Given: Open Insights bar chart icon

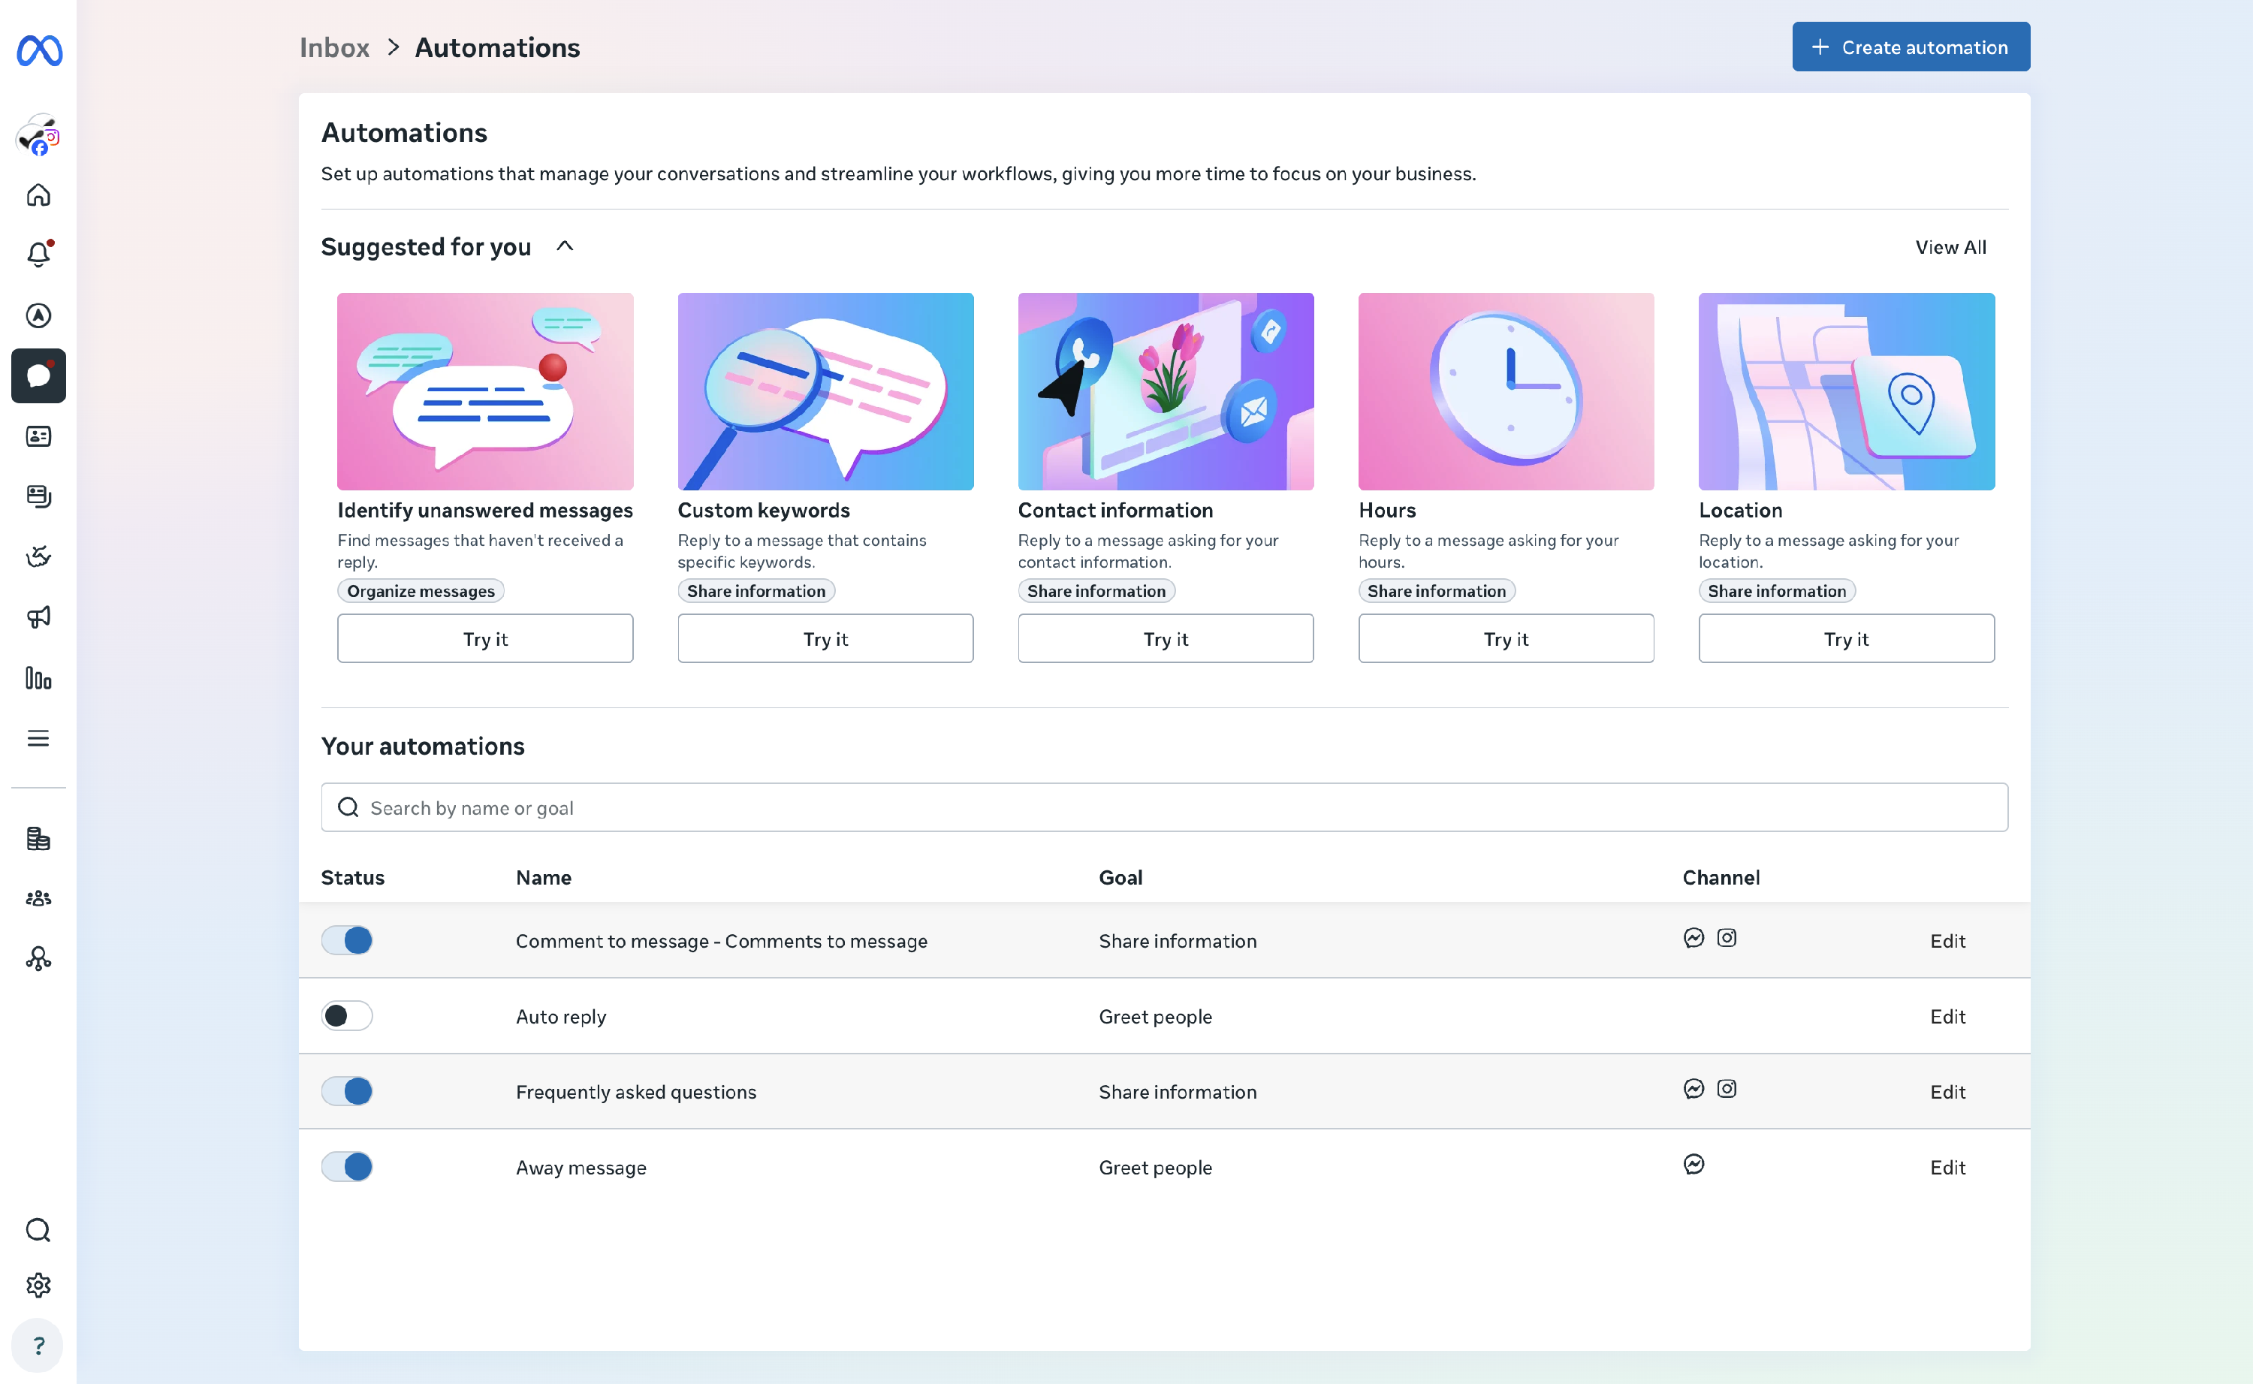Looking at the screenshot, I should point(38,678).
